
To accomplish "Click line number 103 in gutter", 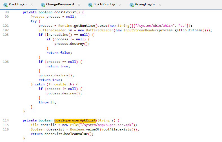I will [6, 35].
